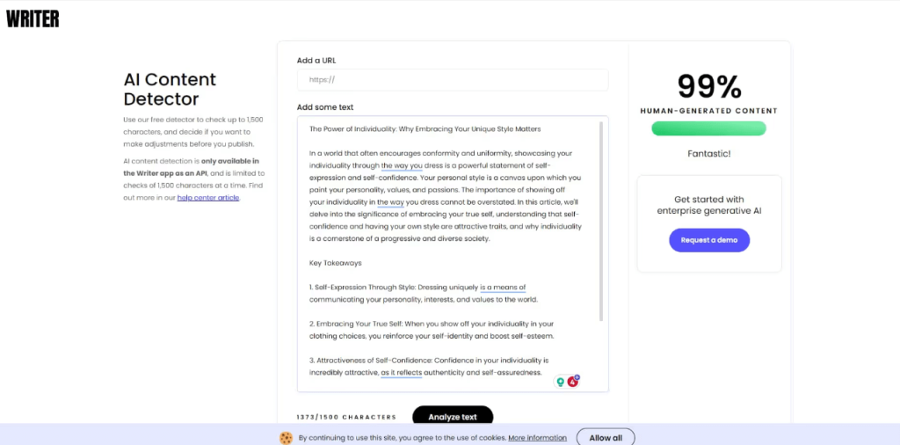Image resolution: width=900 pixels, height=445 pixels.
Task: Click the 1373/1500 characters counter
Action: coord(346,417)
